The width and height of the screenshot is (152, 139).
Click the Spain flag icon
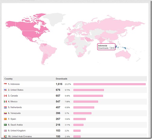(x=5, y=119)
